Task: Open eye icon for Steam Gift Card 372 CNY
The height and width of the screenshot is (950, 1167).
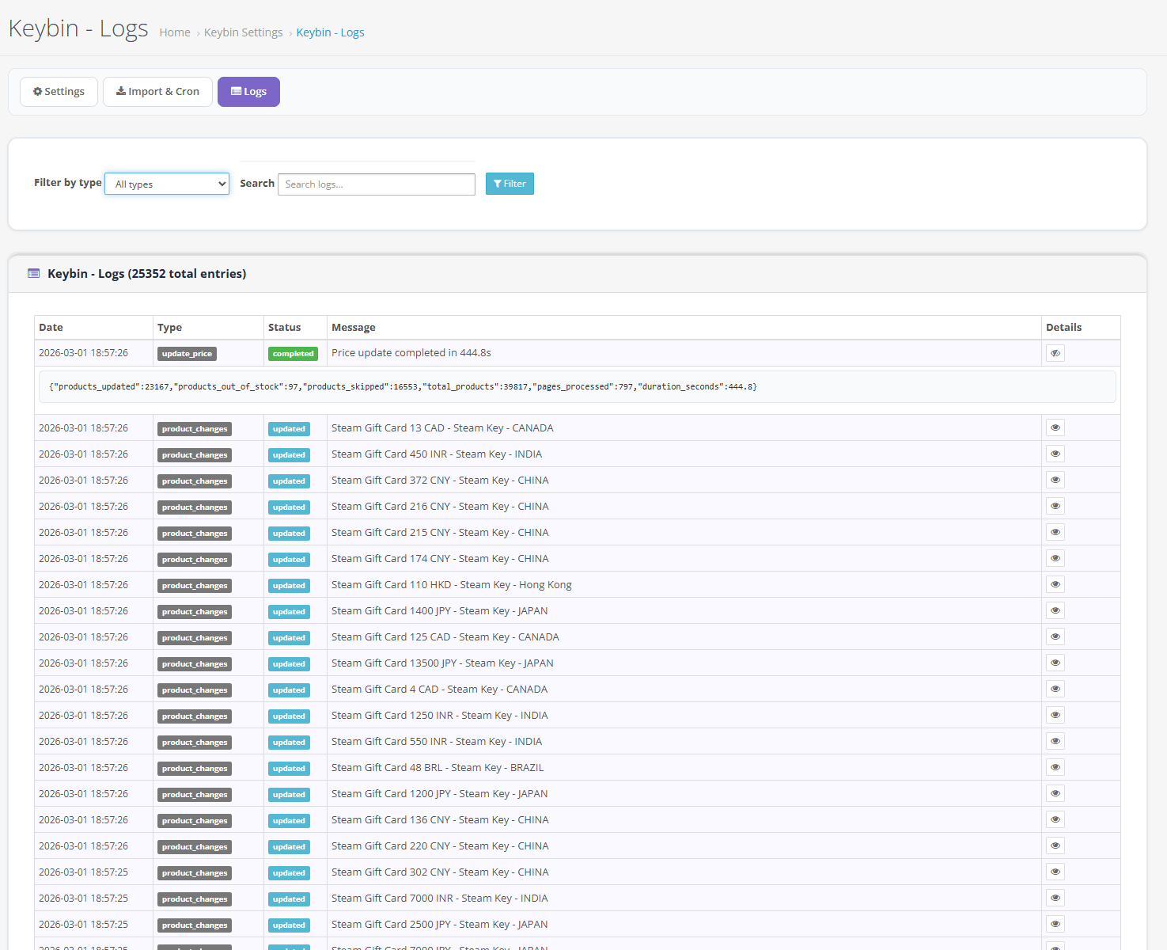Action: [1055, 481]
